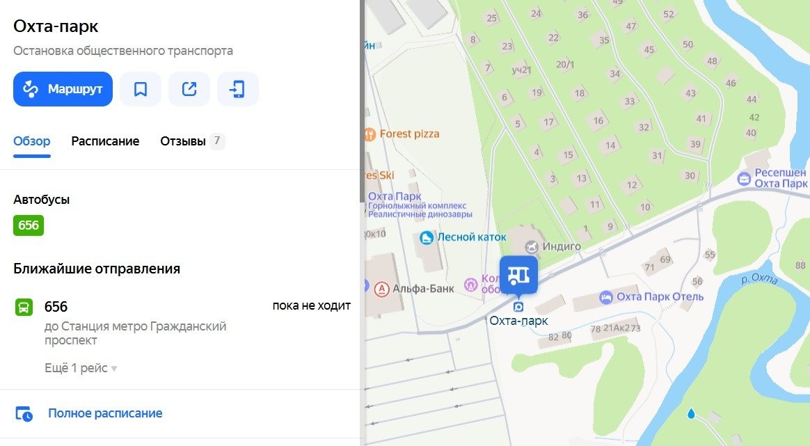Click the send to phone icon

click(237, 89)
